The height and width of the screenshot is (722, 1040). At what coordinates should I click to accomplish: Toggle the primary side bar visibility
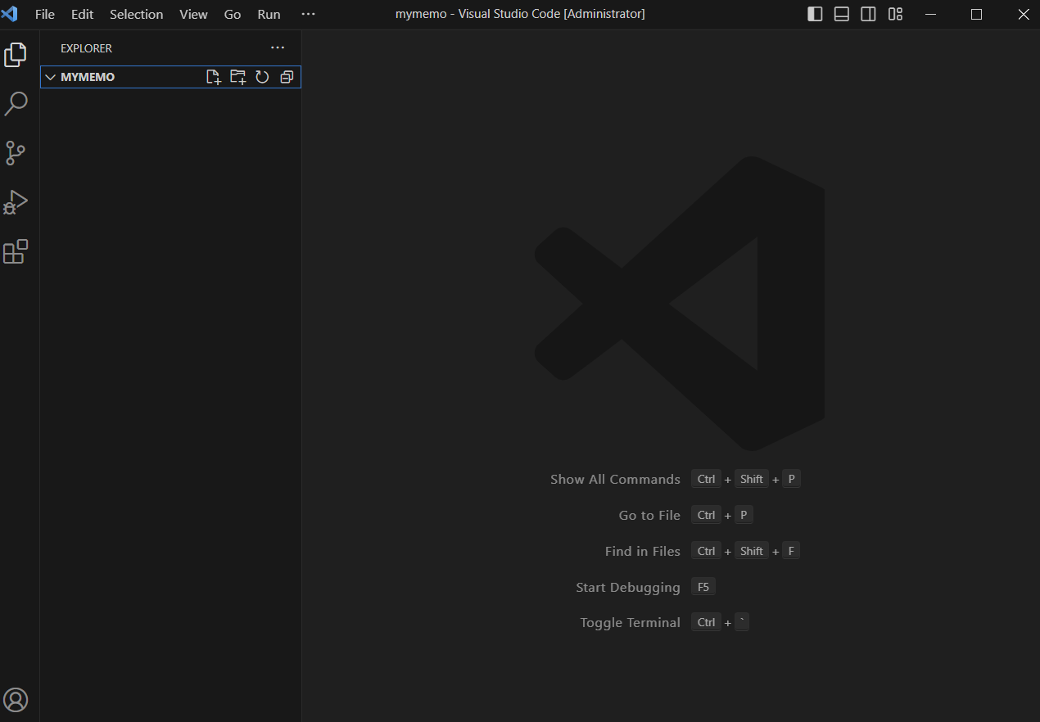click(x=815, y=14)
